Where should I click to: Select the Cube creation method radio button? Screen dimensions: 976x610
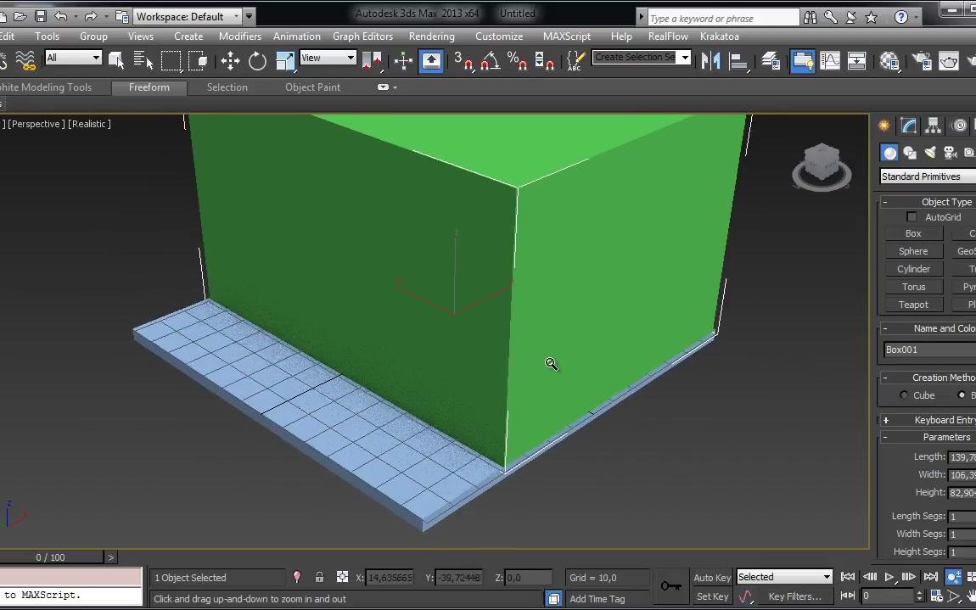click(903, 395)
